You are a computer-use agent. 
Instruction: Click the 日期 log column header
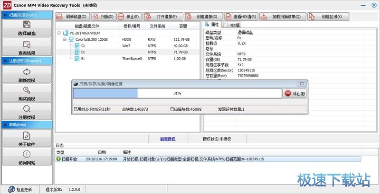[x=102, y=152]
